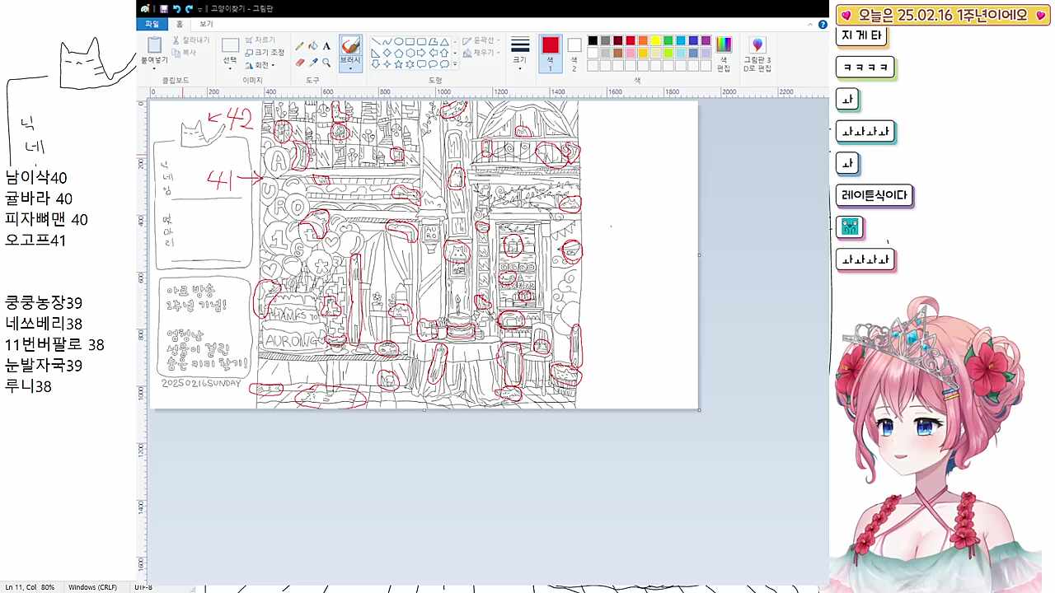Expand the Select (선택) dropdown arrow

230,68
